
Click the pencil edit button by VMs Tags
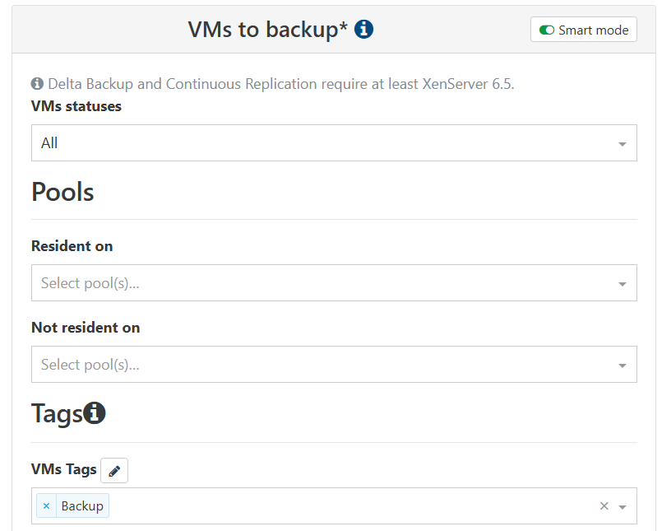click(x=114, y=471)
